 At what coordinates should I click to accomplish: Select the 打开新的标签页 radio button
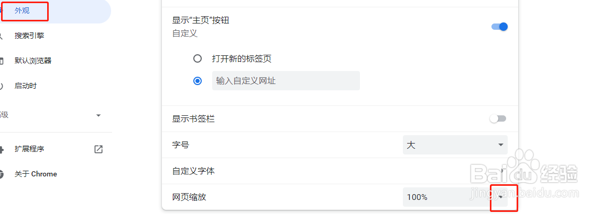point(198,59)
